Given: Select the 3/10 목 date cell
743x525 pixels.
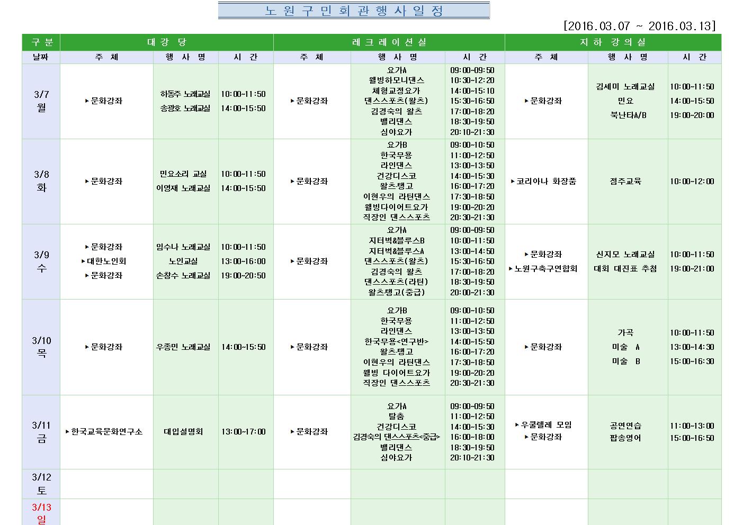Looking at the screenshot, I should tap(41, 347).
